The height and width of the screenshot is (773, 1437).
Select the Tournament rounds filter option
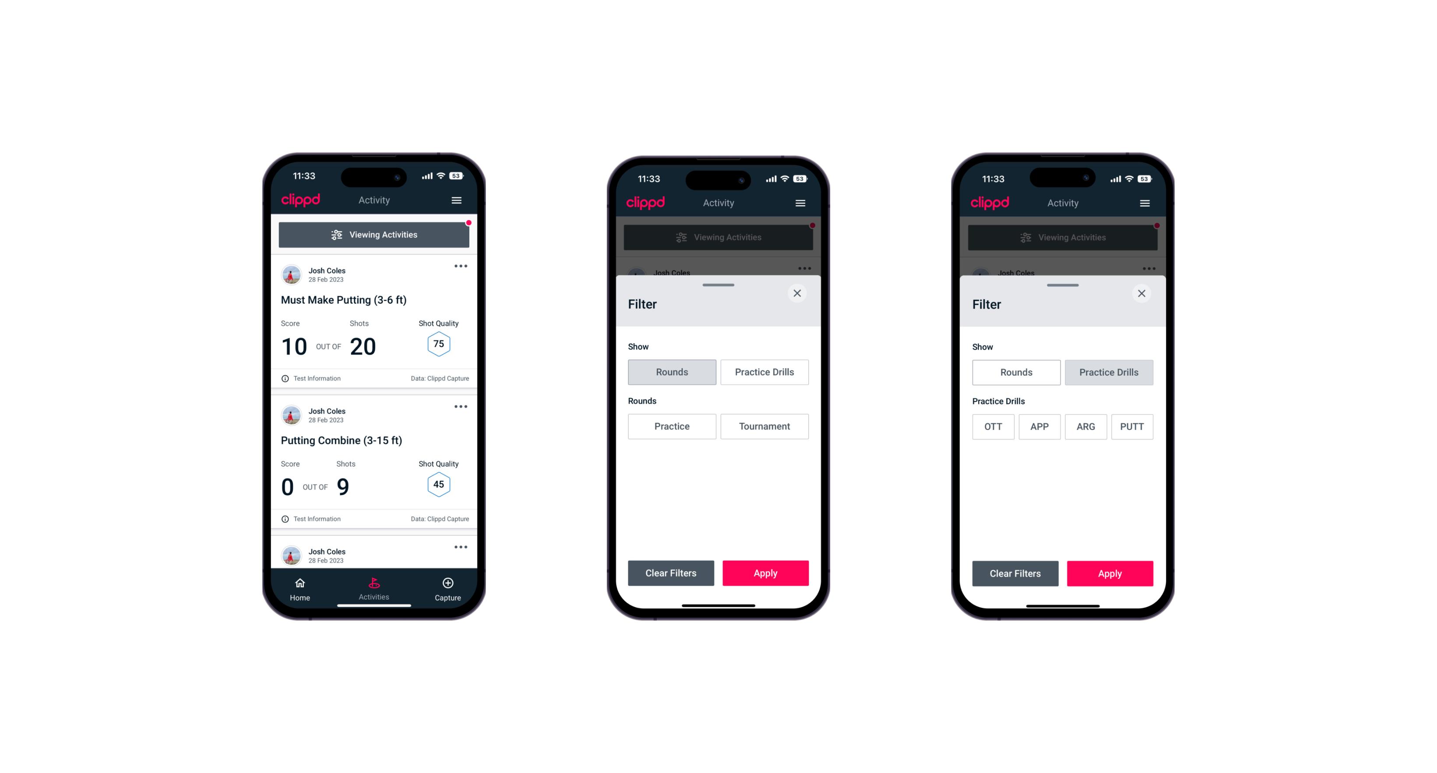click(x=764, y=426)
